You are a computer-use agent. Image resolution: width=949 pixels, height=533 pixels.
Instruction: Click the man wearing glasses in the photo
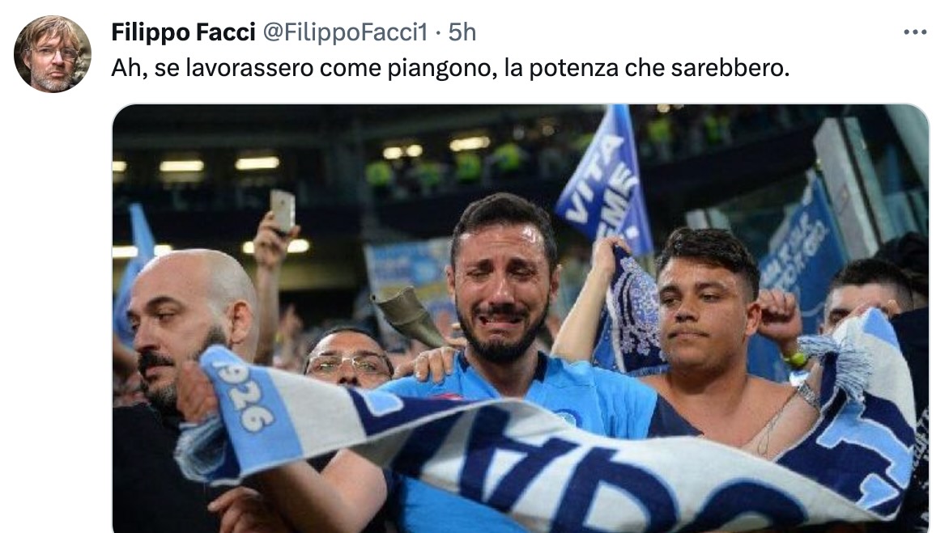349,358
